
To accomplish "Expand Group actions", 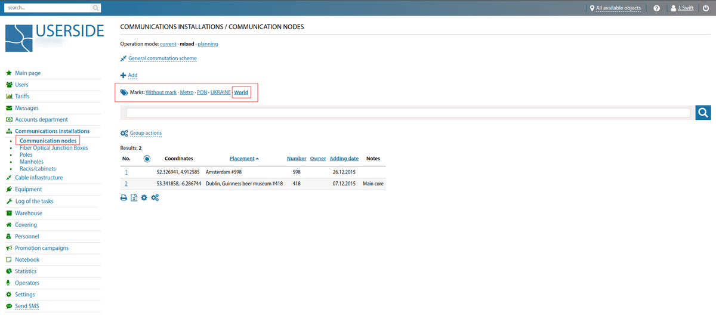I will [146, 133].
